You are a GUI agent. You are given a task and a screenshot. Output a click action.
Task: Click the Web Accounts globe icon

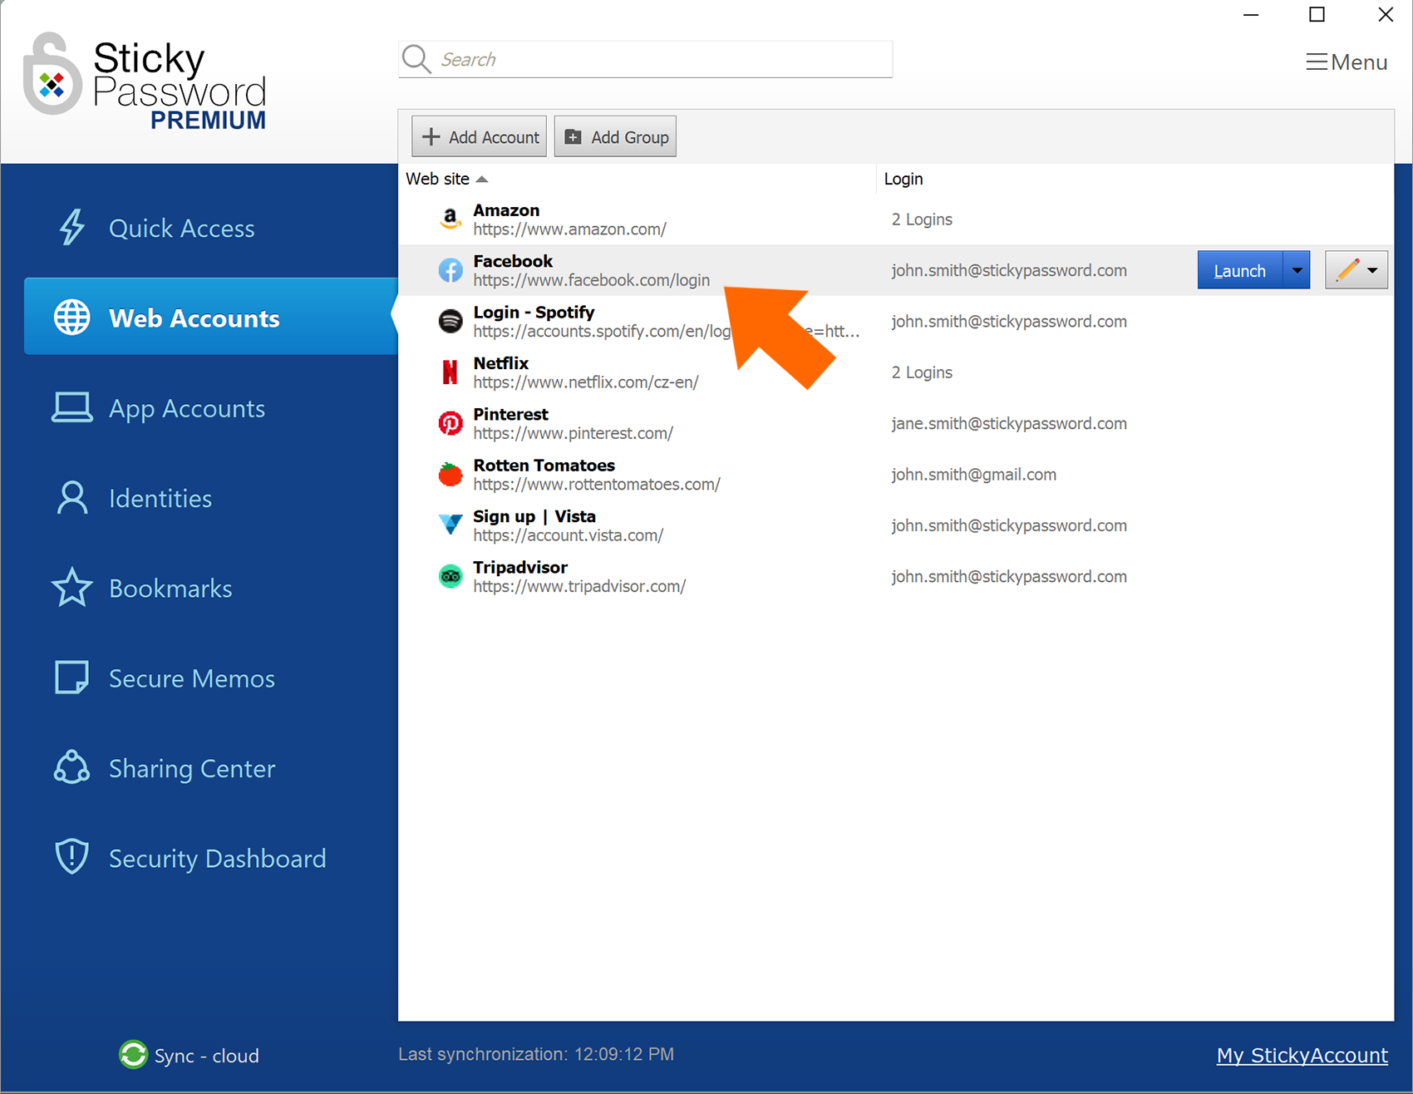click(72, 318)
